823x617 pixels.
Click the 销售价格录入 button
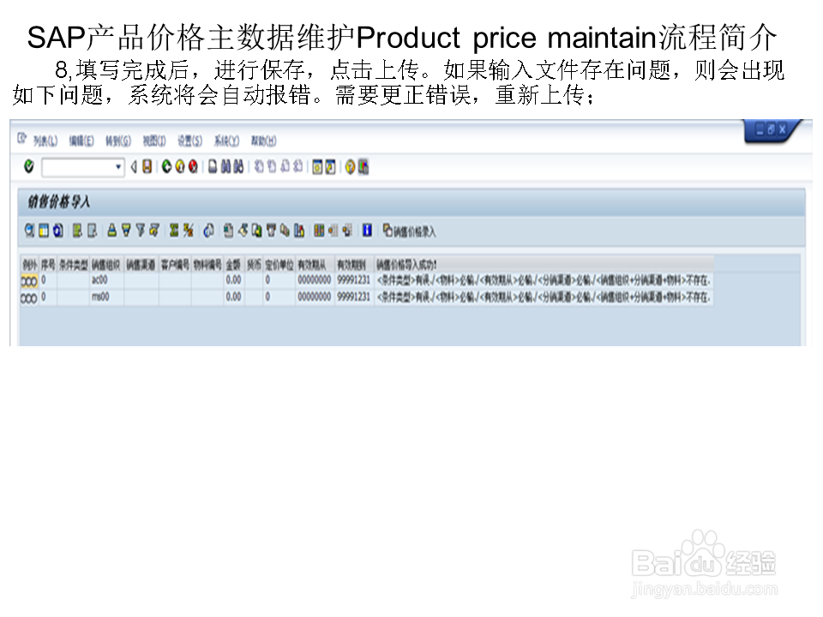[x=409, y=231]
